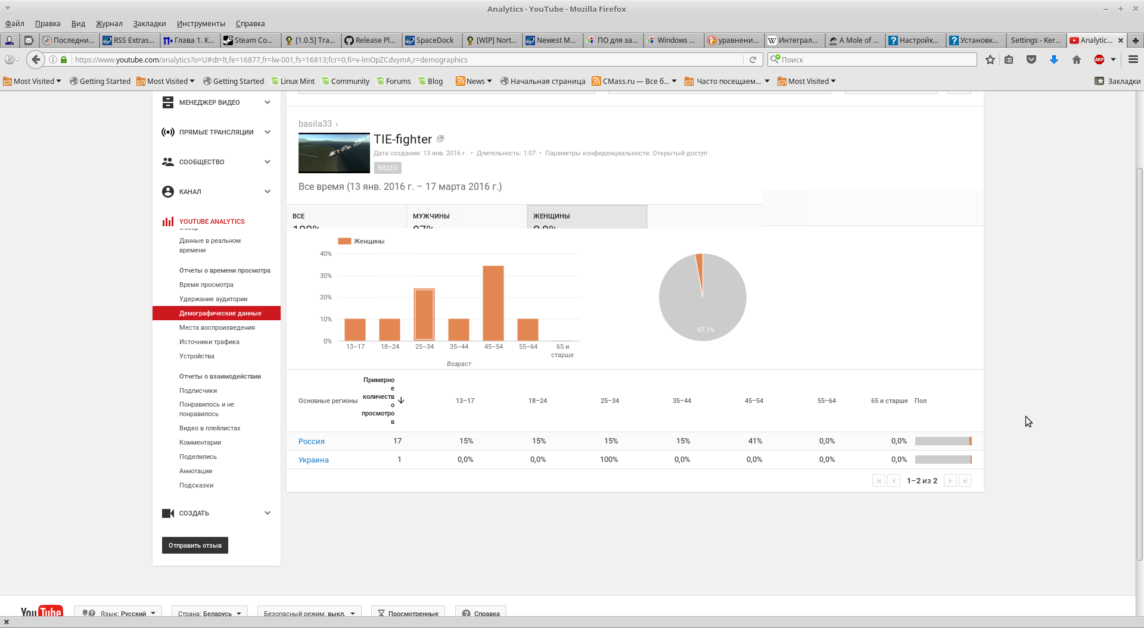Click the highlighted 25–34 age bar
This screenshot has height=628, width=1144.
tap(424, 315)
